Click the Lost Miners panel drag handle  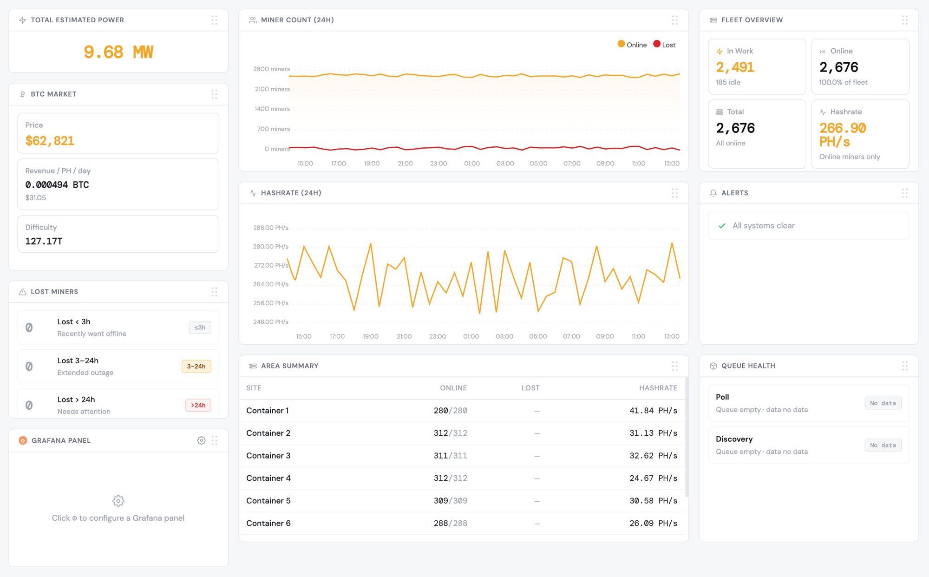tap(214, 292)
